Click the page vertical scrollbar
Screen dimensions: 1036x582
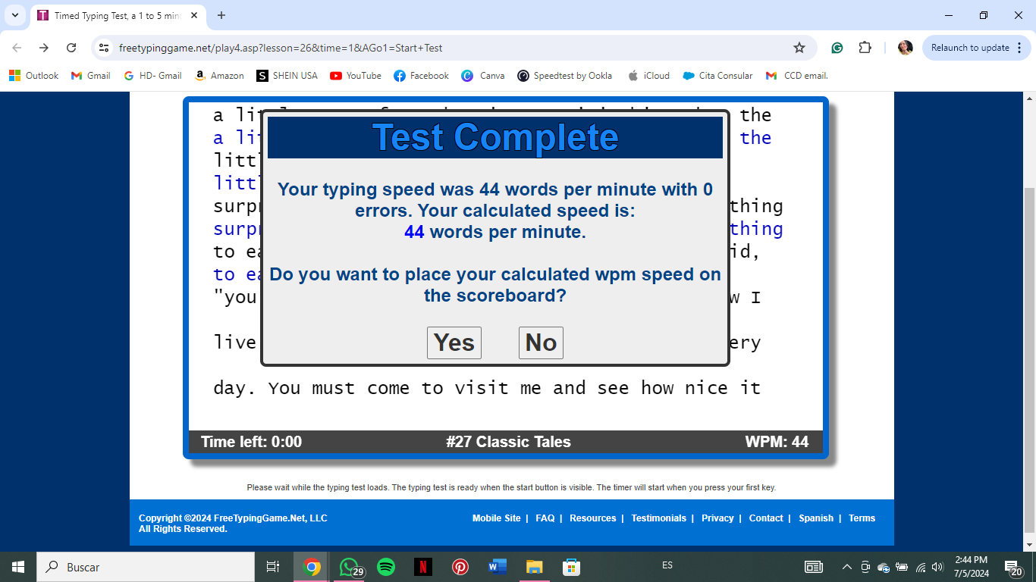click(x=1029, y=360)
